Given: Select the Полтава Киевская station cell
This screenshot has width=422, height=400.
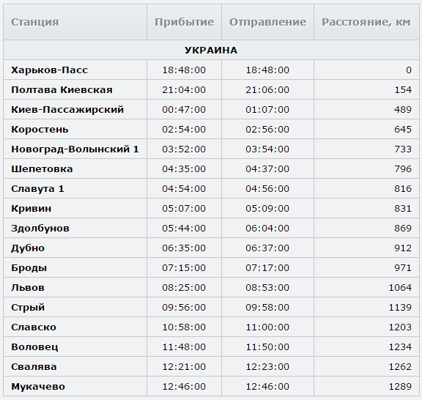Looking at the screenshot, I should tap(75, 89).
